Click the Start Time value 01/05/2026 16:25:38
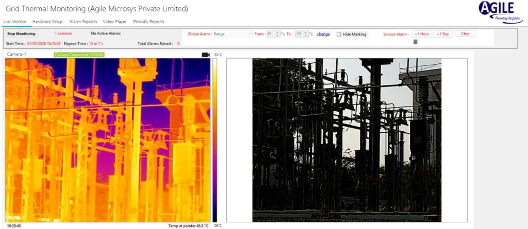The width and height of the screenshot is (528, 229). (x=44, y=43)
